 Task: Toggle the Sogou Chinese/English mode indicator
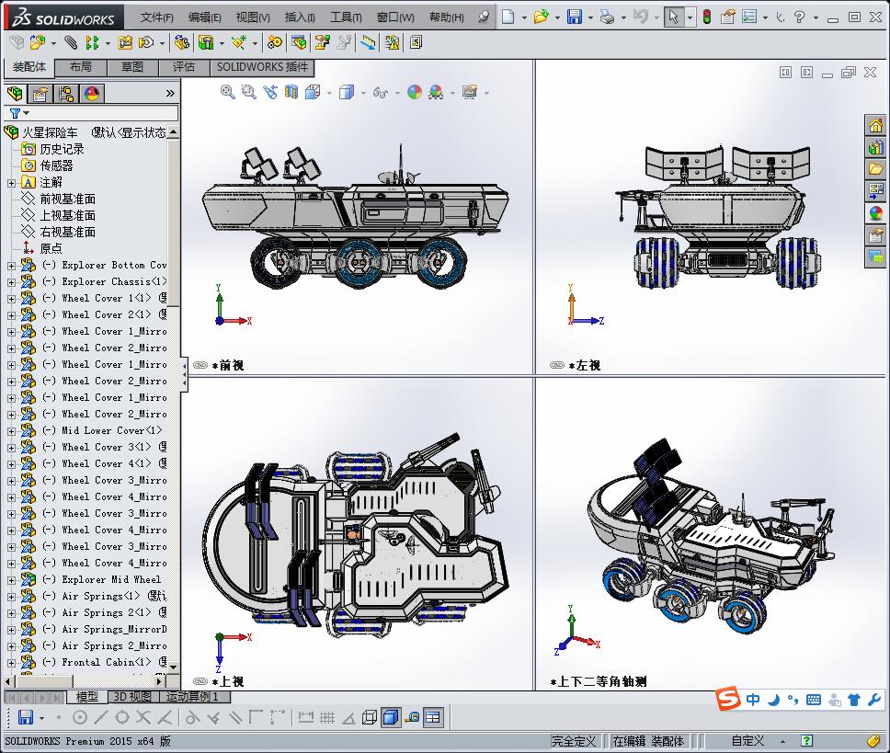(x=753, y=700)
